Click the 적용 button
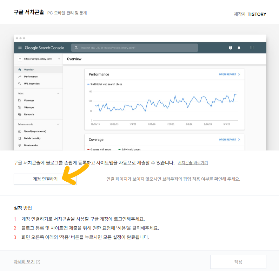 [x=238, y=262]
